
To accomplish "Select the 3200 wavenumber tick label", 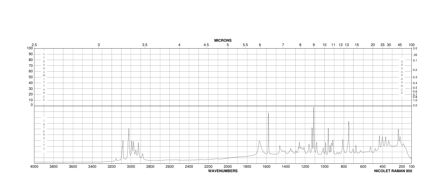I will (x=112, y=167).
